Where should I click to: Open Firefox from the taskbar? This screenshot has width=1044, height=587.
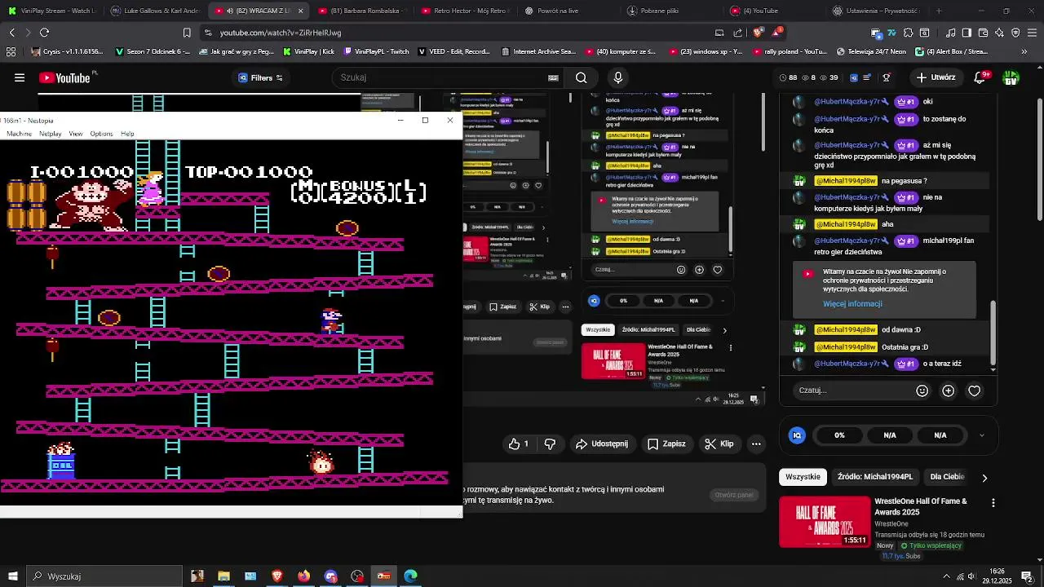[x=303, y=576]
